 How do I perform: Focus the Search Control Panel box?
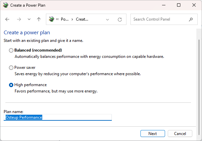point(160,19)
